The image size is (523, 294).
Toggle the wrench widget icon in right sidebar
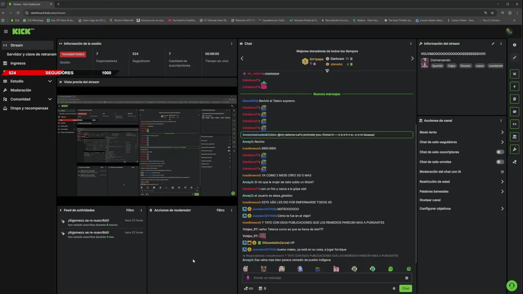514,149
